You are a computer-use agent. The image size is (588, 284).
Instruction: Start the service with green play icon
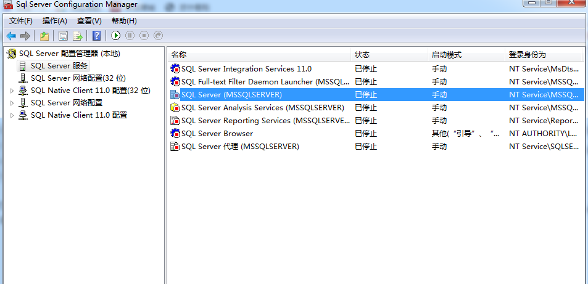coord(115,36)
